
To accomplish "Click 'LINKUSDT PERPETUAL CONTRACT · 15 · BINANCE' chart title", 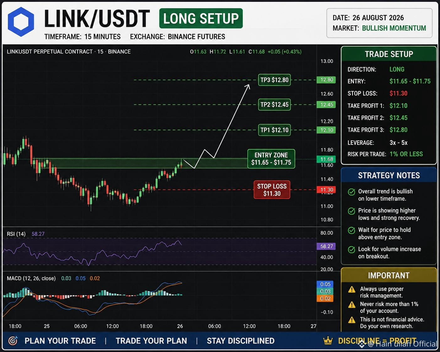I will [x=69, y=52].
